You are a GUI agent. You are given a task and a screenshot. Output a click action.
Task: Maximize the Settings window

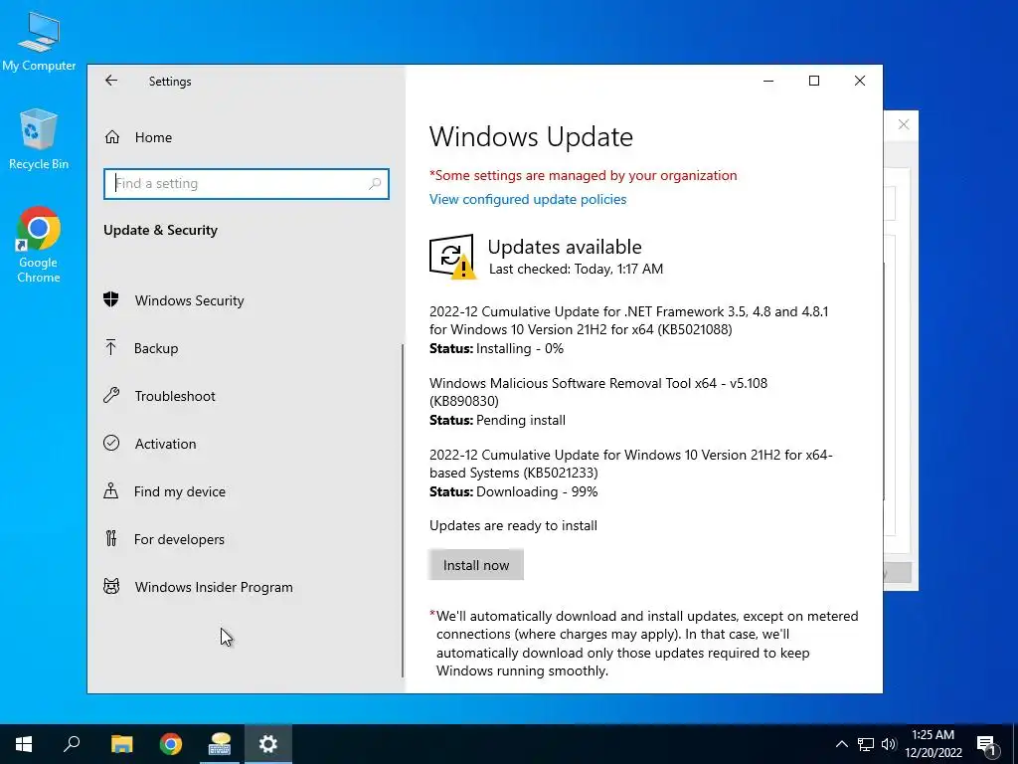[x=814, y=81]
